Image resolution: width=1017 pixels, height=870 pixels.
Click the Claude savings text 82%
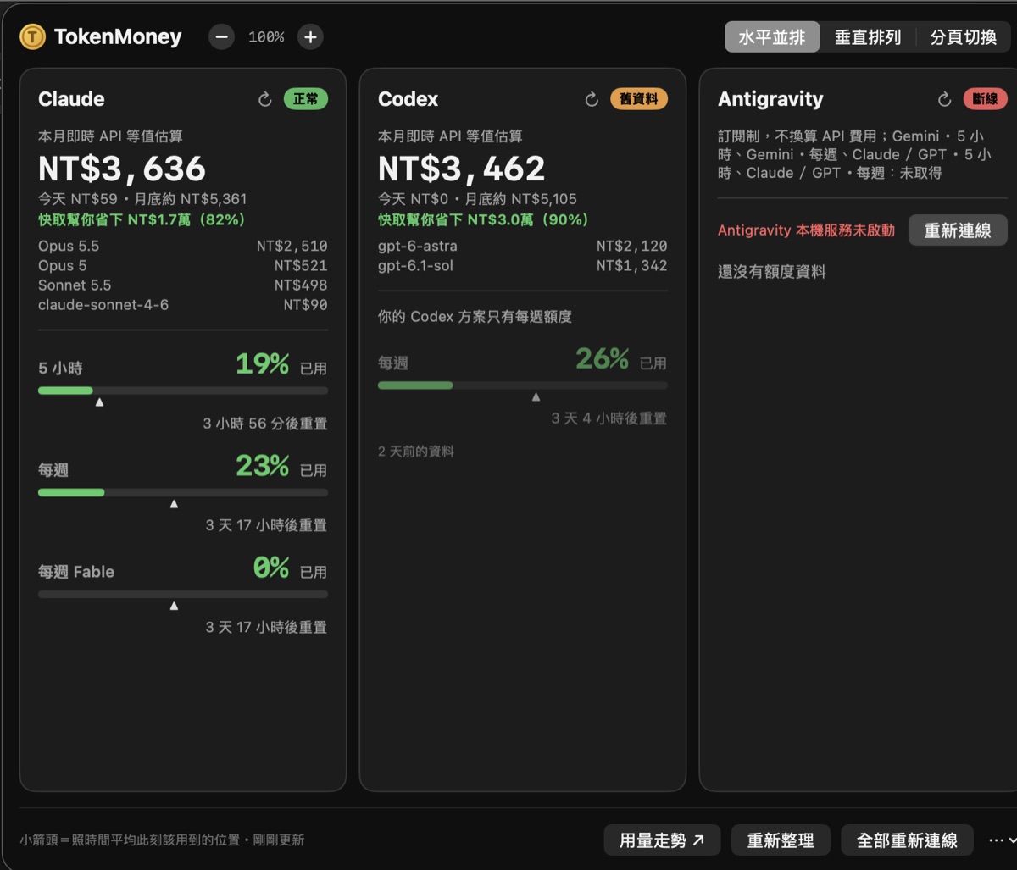(x=142, y=220)
